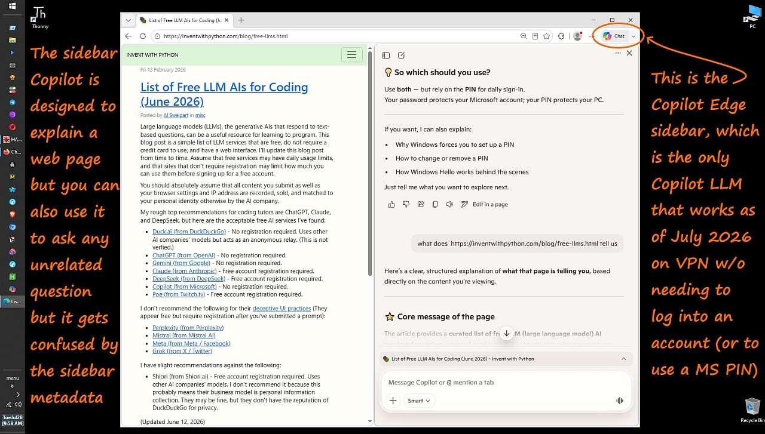Click Edit in a page
This screenshot has height=434, width=765.
[x=484, y=204]
